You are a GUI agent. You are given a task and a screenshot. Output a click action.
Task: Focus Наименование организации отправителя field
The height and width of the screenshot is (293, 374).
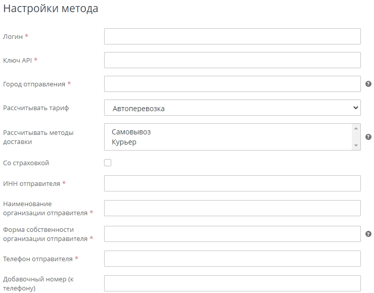pos(232,208)
